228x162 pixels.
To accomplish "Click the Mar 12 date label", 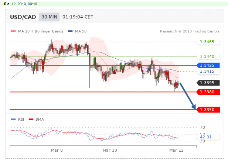I will (176, 150).
